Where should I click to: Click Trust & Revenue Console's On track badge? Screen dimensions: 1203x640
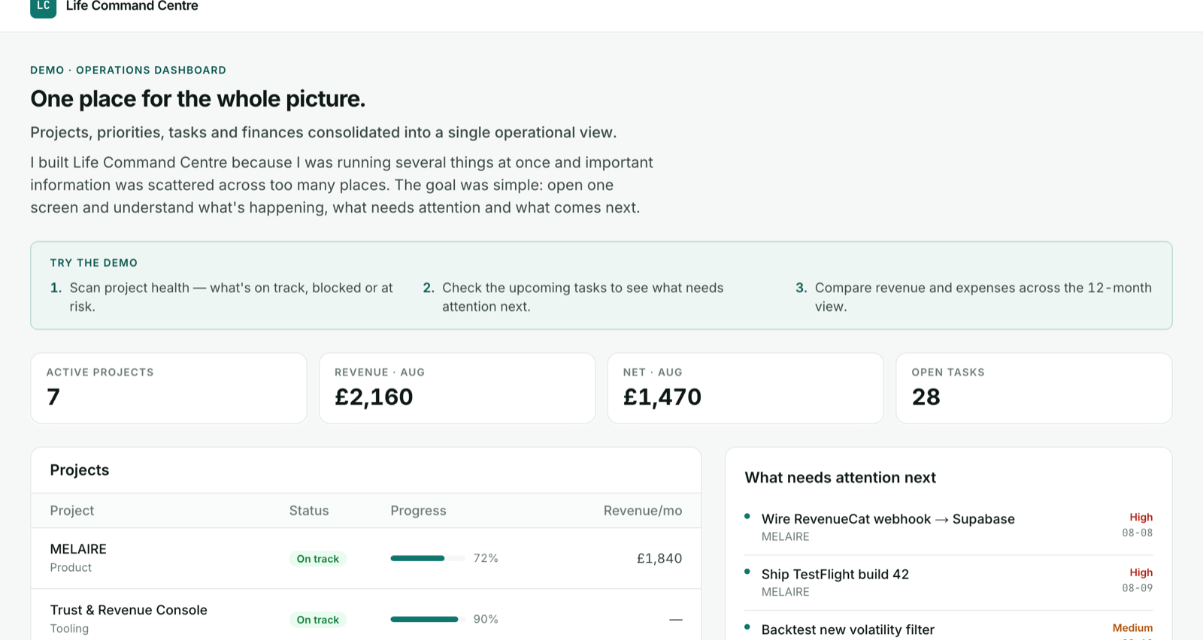pyautogui.click(x=317, y=620)
